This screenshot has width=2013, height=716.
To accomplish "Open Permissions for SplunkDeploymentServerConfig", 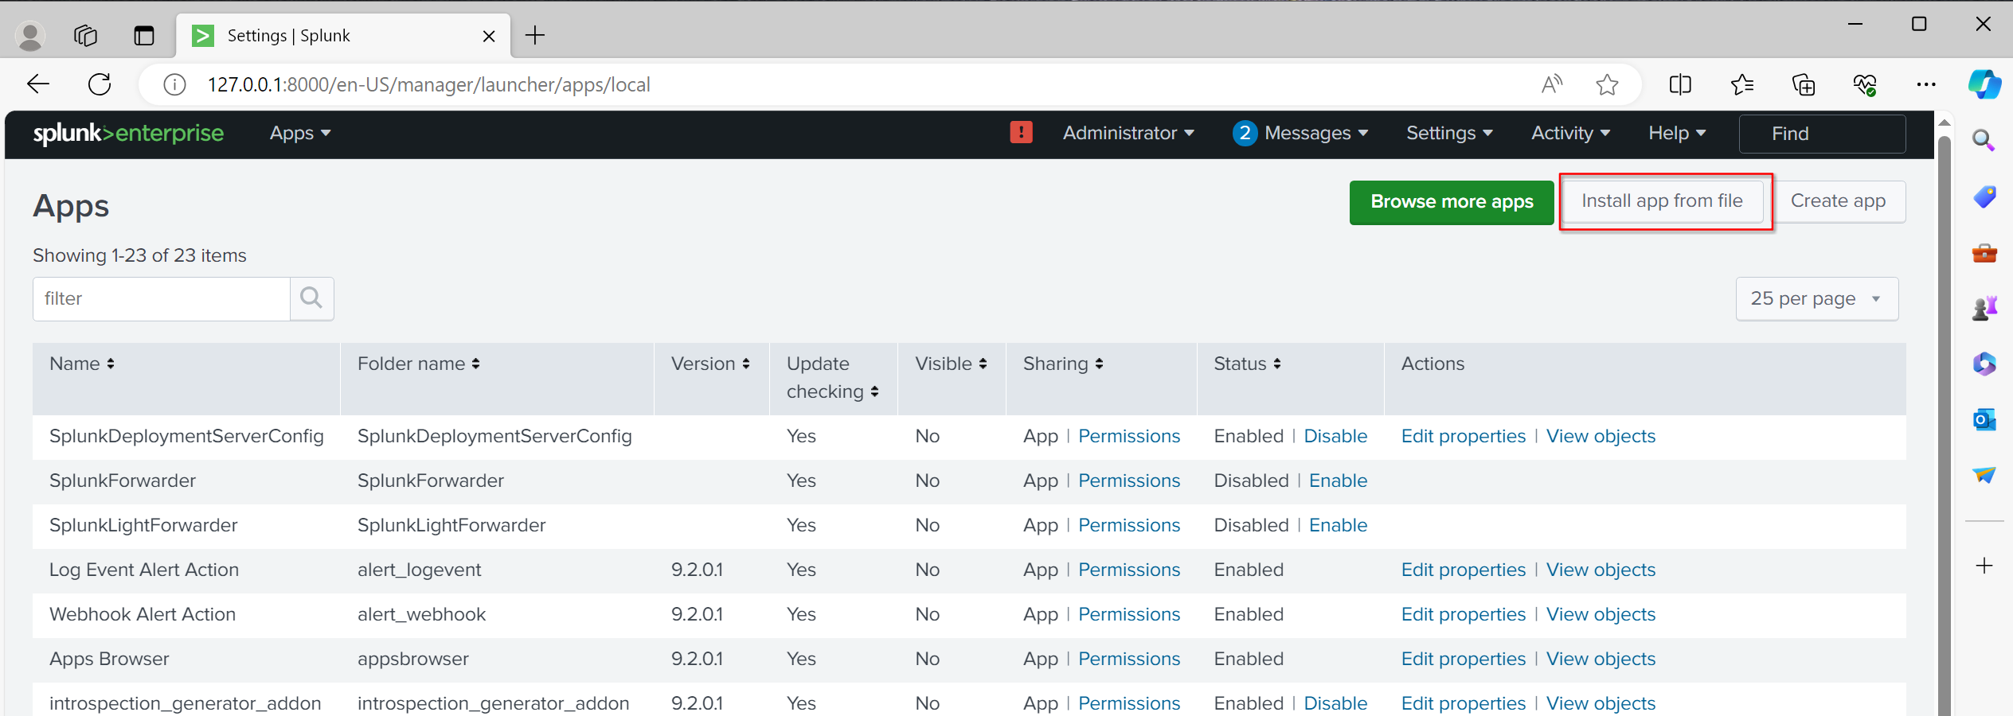I will [1129, 436].
